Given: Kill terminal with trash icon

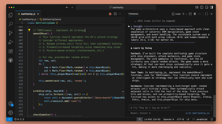Looking at the screenshot, I should 195,14.
